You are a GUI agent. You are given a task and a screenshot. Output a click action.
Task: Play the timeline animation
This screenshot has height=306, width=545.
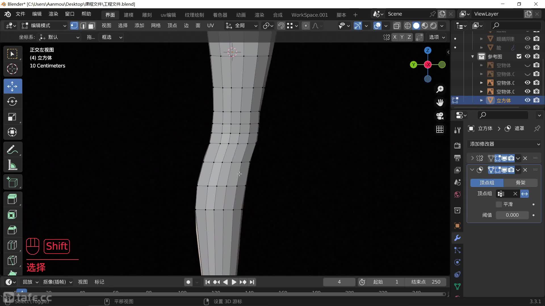[234, 282]
